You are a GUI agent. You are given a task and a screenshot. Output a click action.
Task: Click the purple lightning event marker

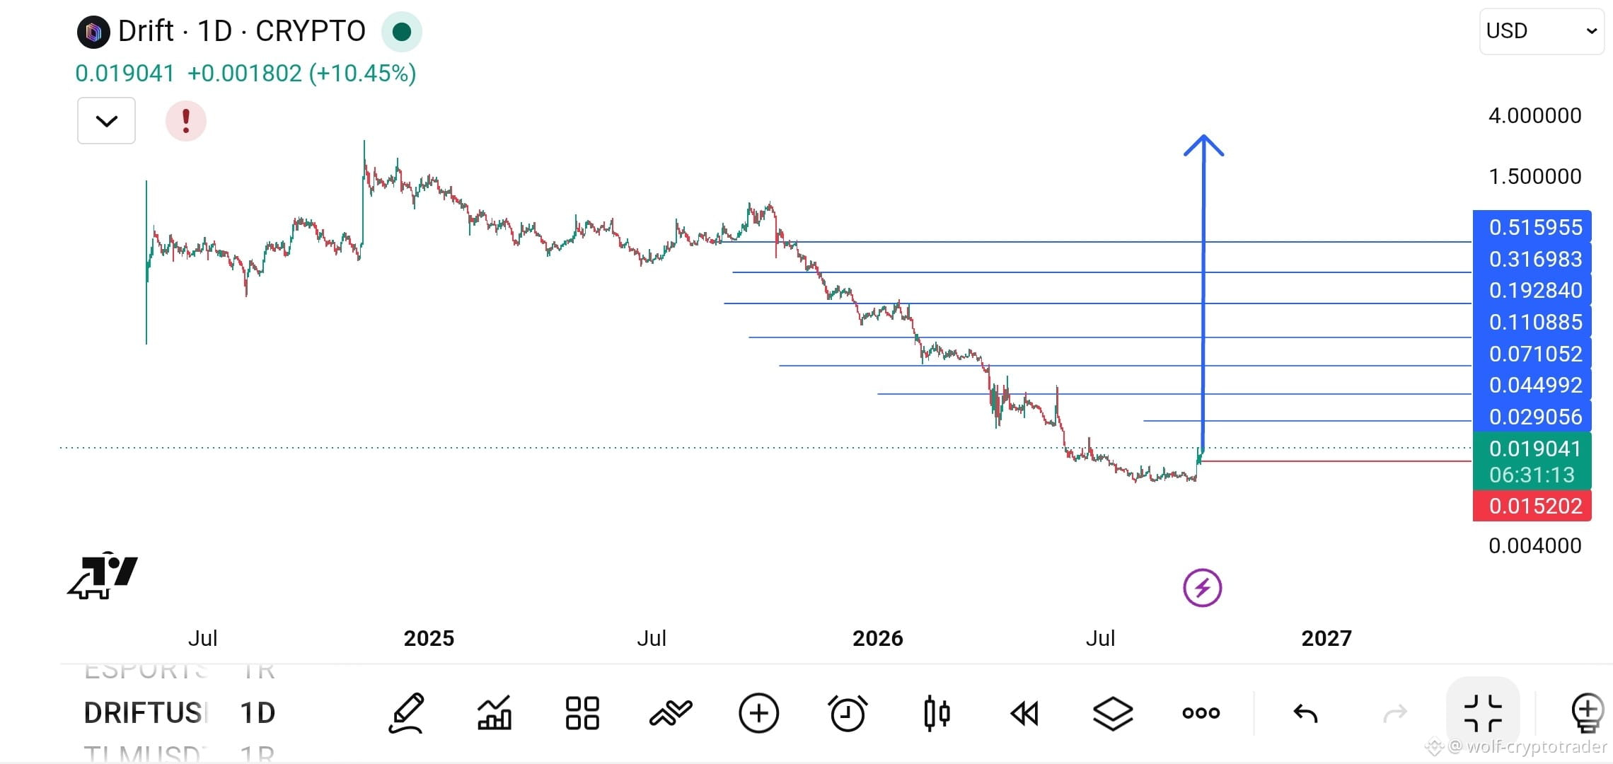tap(1203, 588)
